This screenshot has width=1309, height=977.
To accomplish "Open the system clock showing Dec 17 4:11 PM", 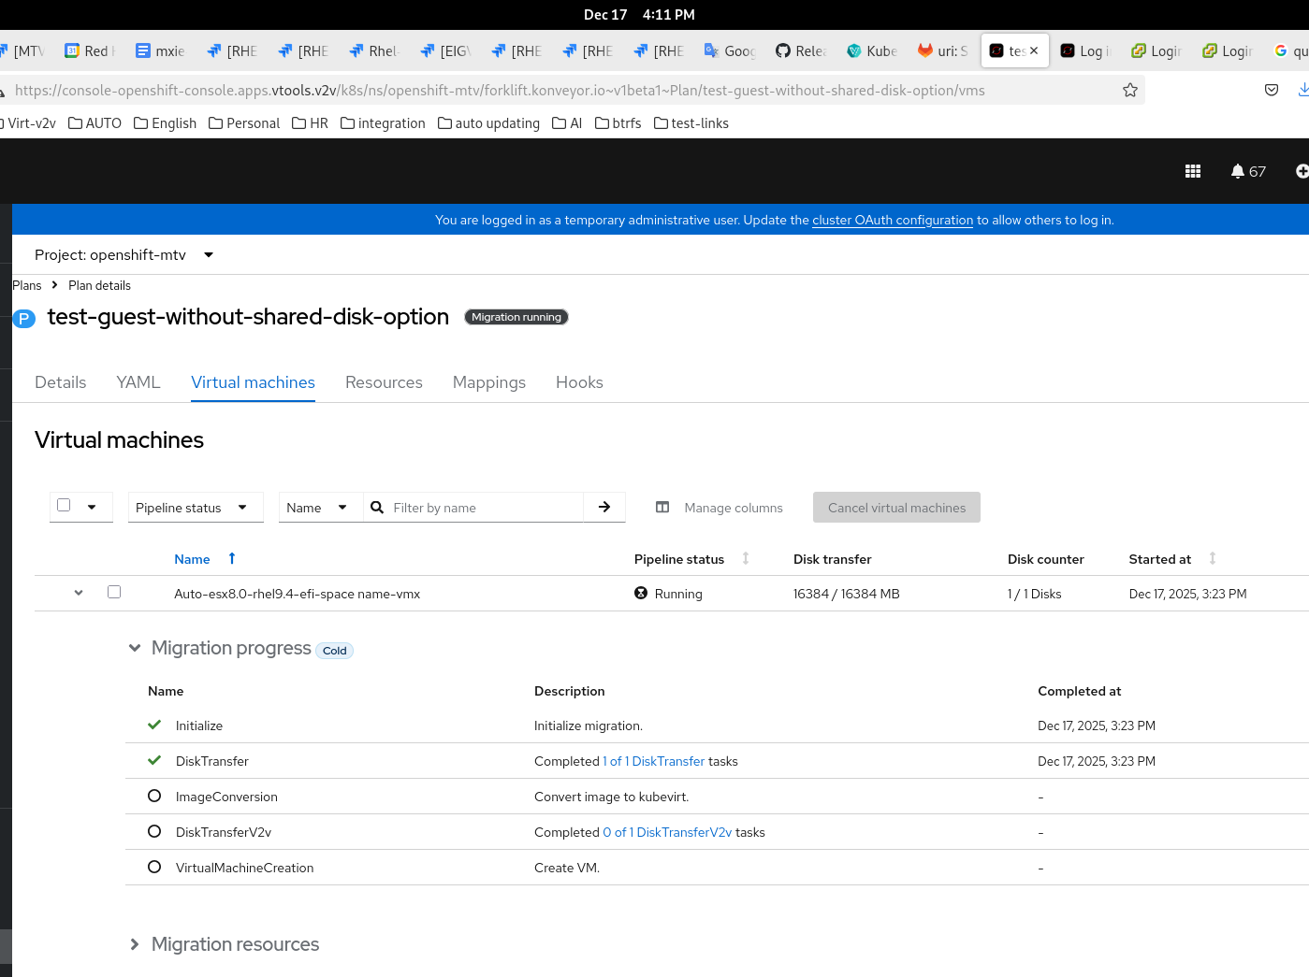I will [x=639, y=14].
